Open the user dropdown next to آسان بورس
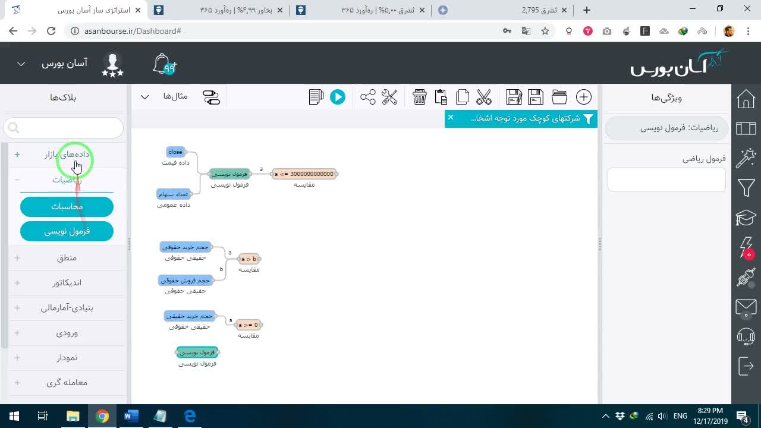The height and width of the screenshot is (428, 761). point(21,64)
